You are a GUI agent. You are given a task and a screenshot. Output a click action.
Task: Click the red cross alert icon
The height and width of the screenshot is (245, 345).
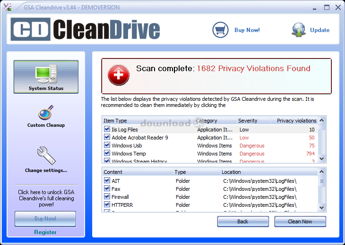tap(118, 75)
